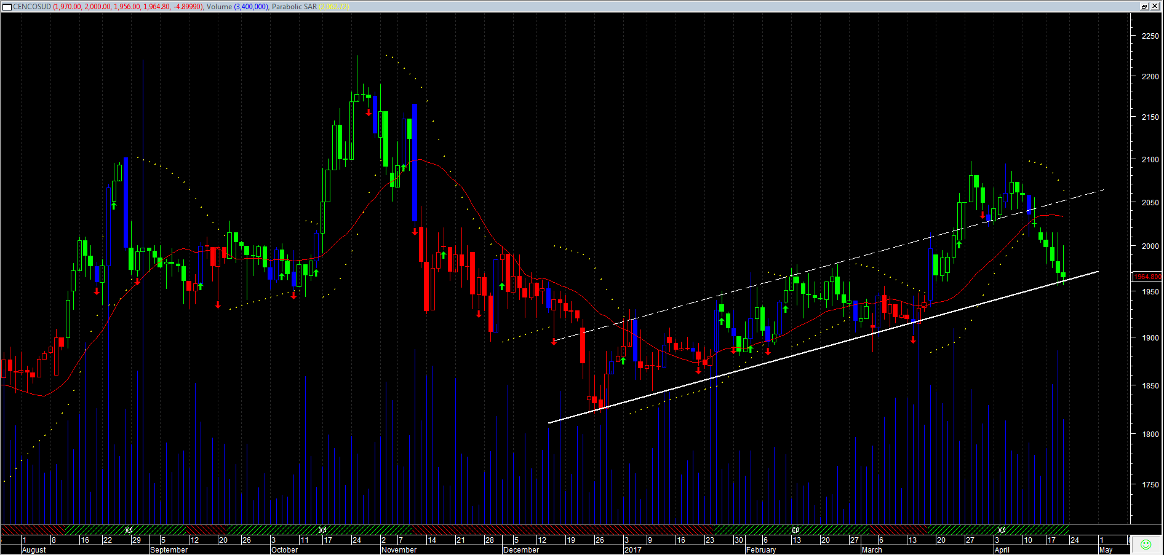This screenshot has height=555, width=1164.
Task: Click the 2250 price axis label
Action: [1150, 36]
